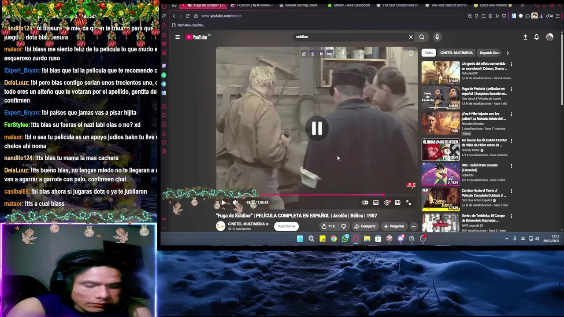Go back in the browser toolbar

tap(174, 16)
